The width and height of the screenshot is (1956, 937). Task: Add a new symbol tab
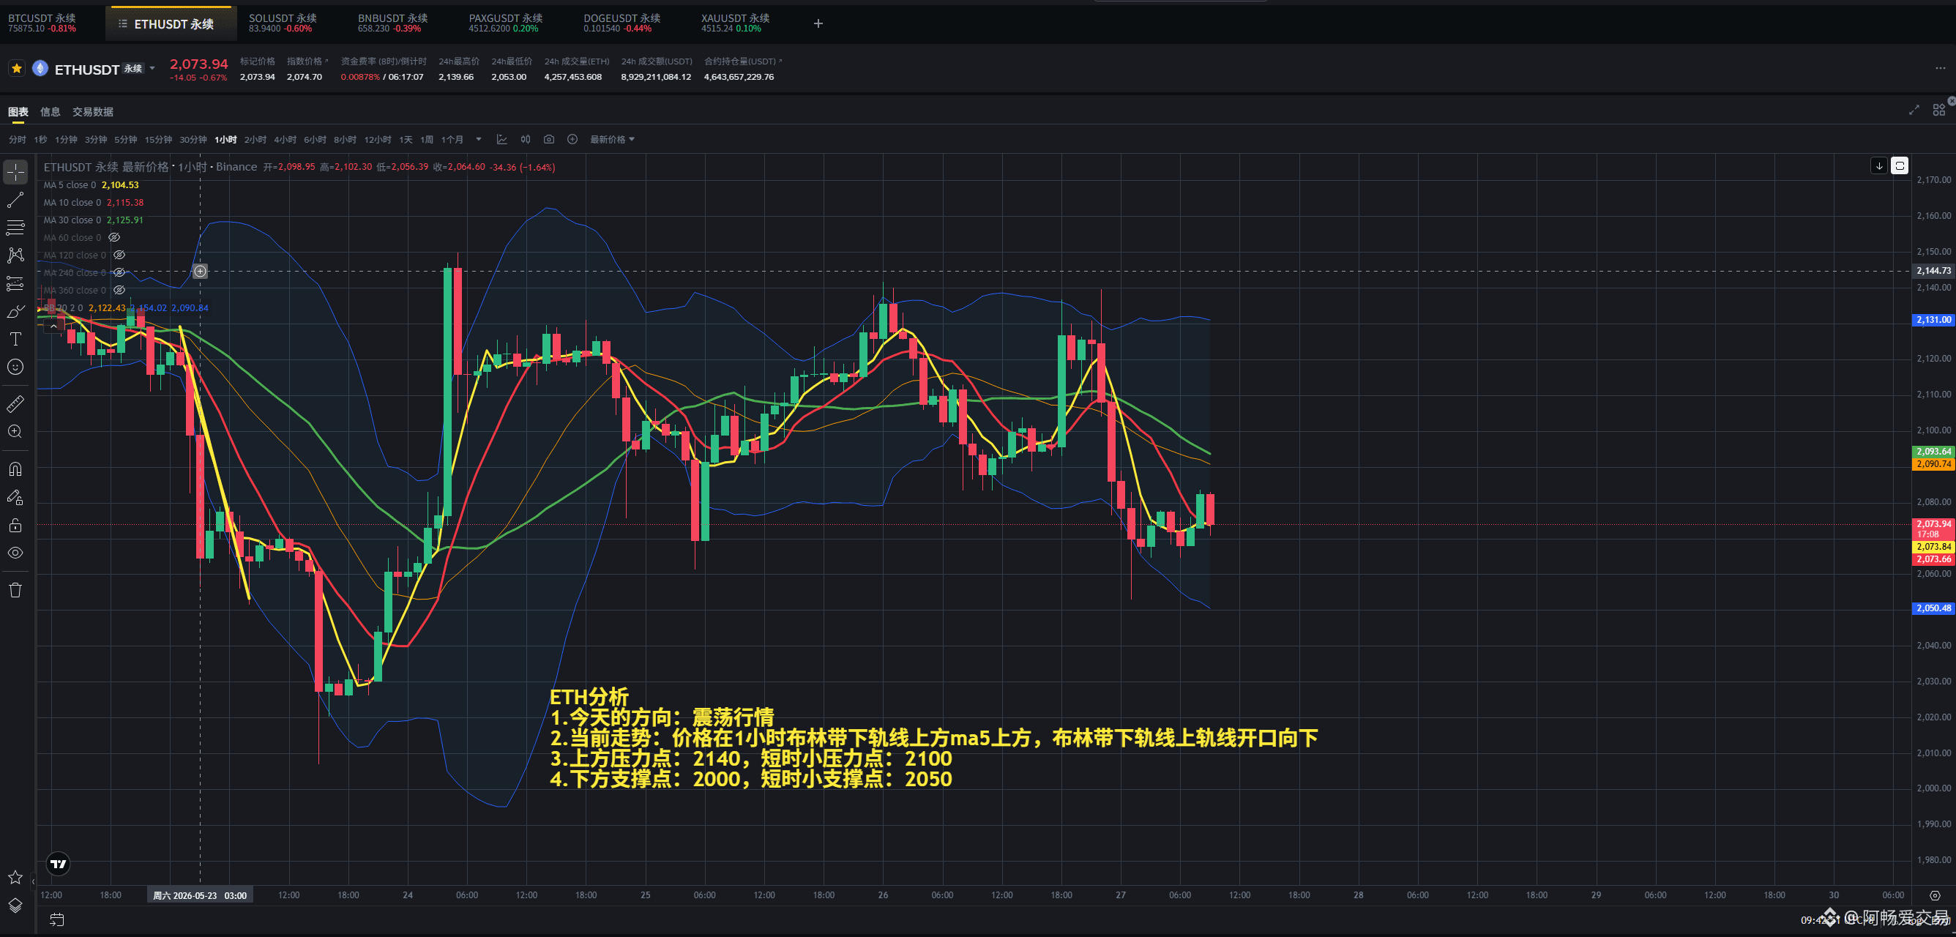click(818, 23)
